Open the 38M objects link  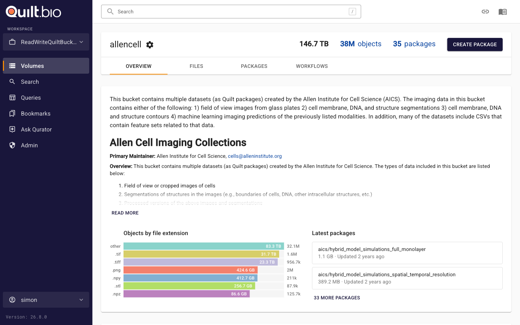coord(361,44)
